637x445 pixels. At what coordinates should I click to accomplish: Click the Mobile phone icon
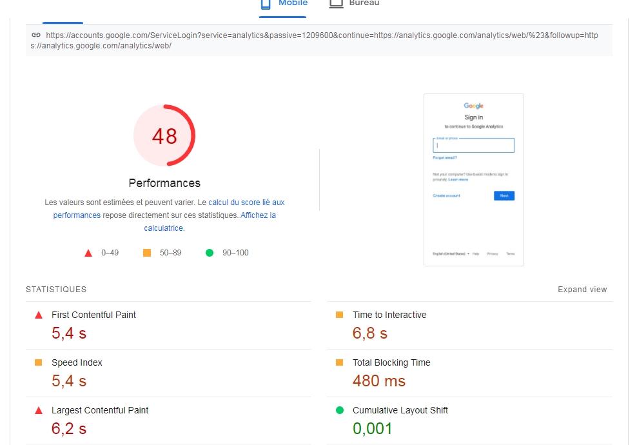tap(265, 4)
